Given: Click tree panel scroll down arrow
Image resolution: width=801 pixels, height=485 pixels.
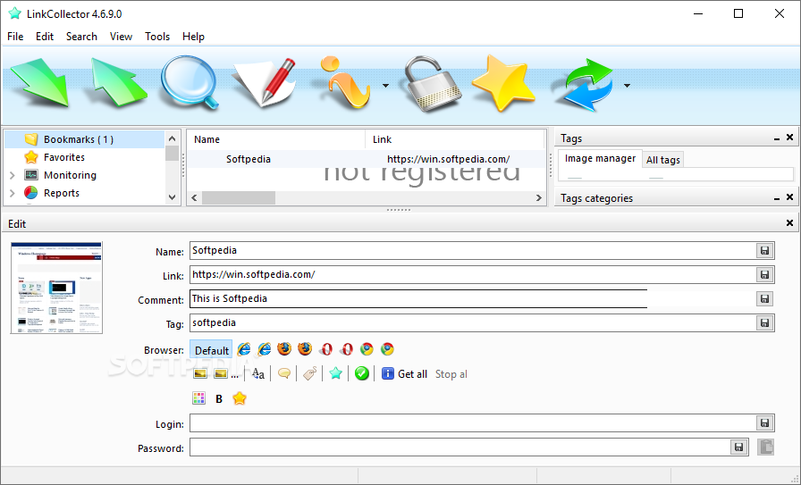Looking at the screenshot, I should 173,197.
